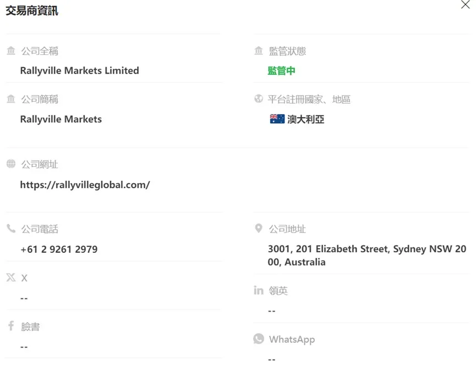Click the 公司地址 label
Screen dimensions: 476x365
click(287, 229)
